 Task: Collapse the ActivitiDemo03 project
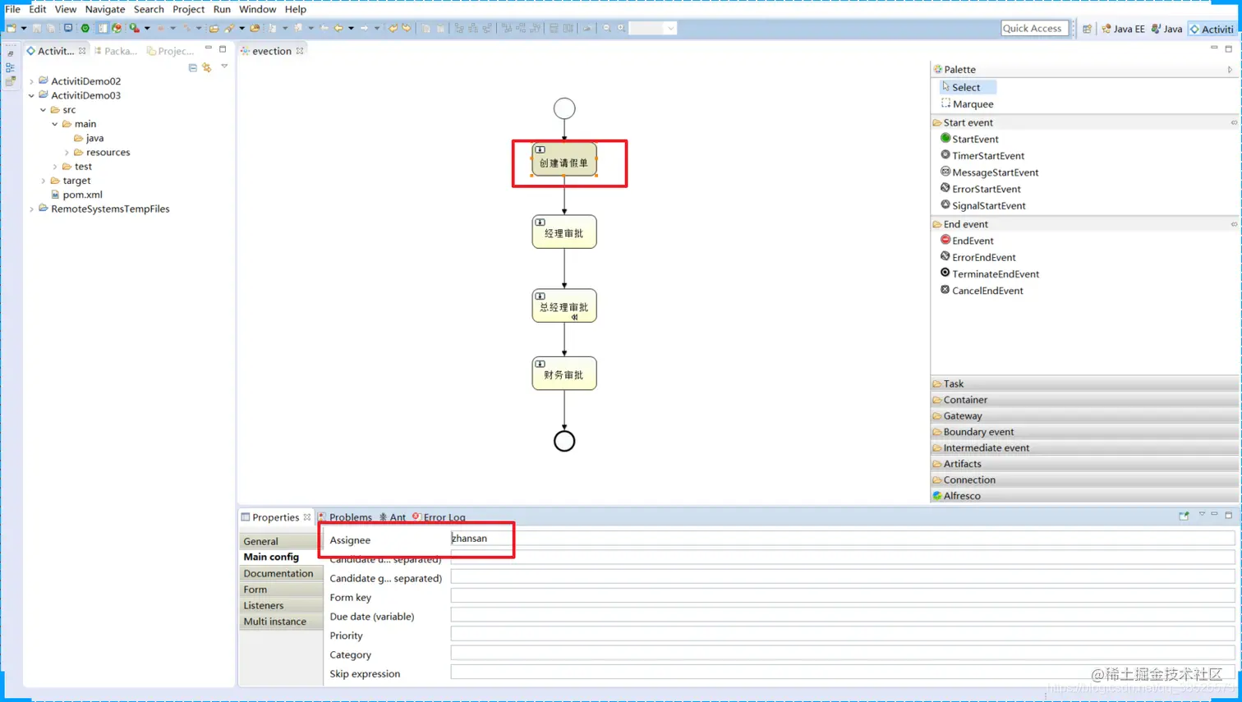pos(32,95)
